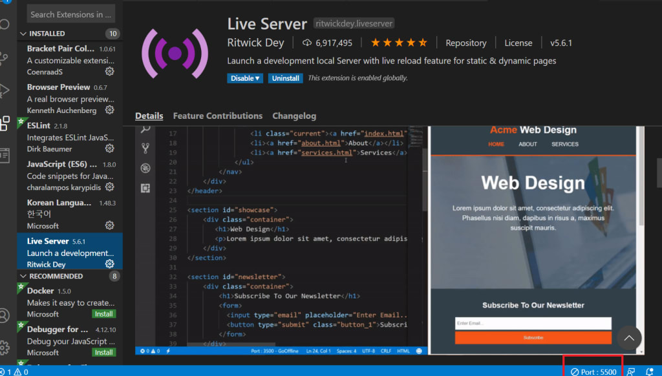
Task: Click the errors and warnings status indicator
Action: tap(14, 371)
